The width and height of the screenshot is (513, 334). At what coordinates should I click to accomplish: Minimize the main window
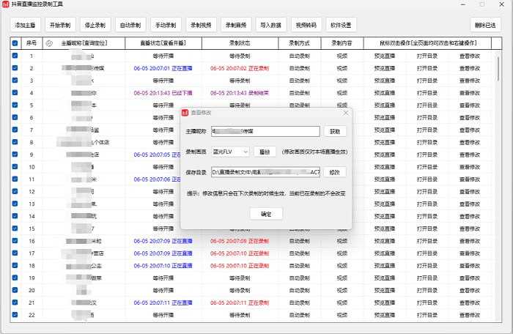[x=463, y=4]
